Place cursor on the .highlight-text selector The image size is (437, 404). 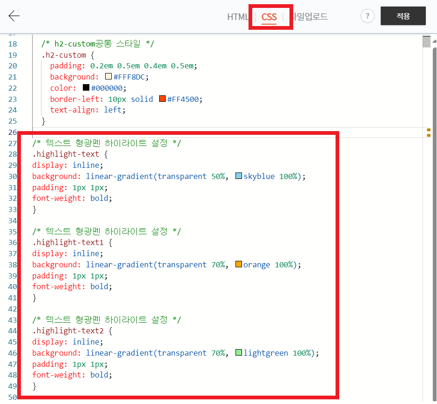[x=67, y=154]
